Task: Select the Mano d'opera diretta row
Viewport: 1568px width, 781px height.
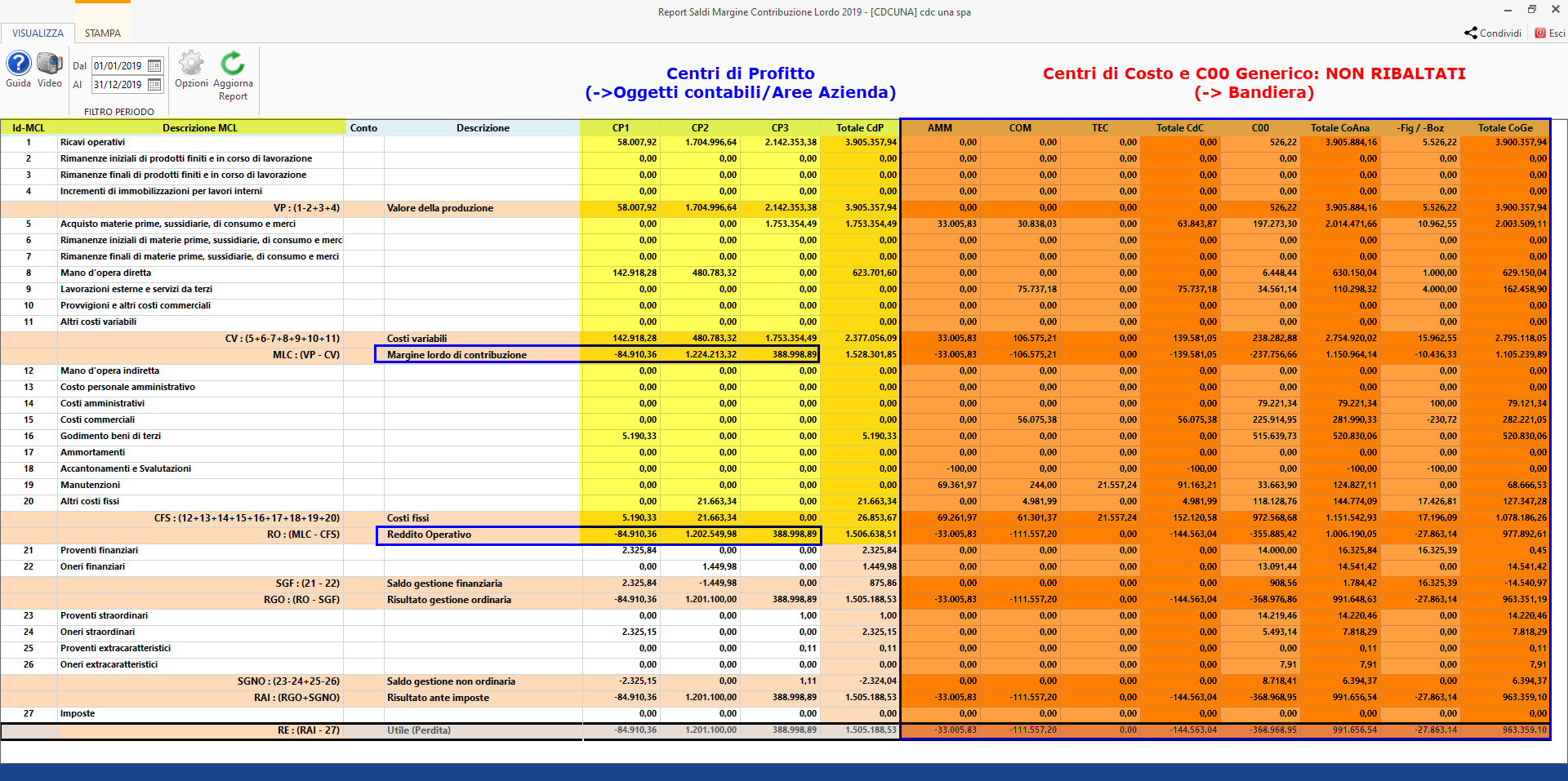Action: click(774, 273)
